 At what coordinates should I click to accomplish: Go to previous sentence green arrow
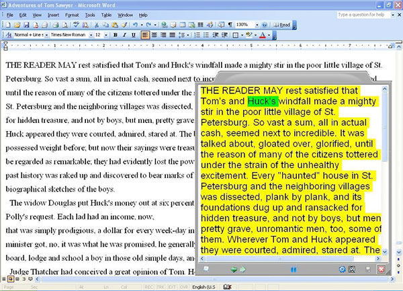(x=234, y=269)
